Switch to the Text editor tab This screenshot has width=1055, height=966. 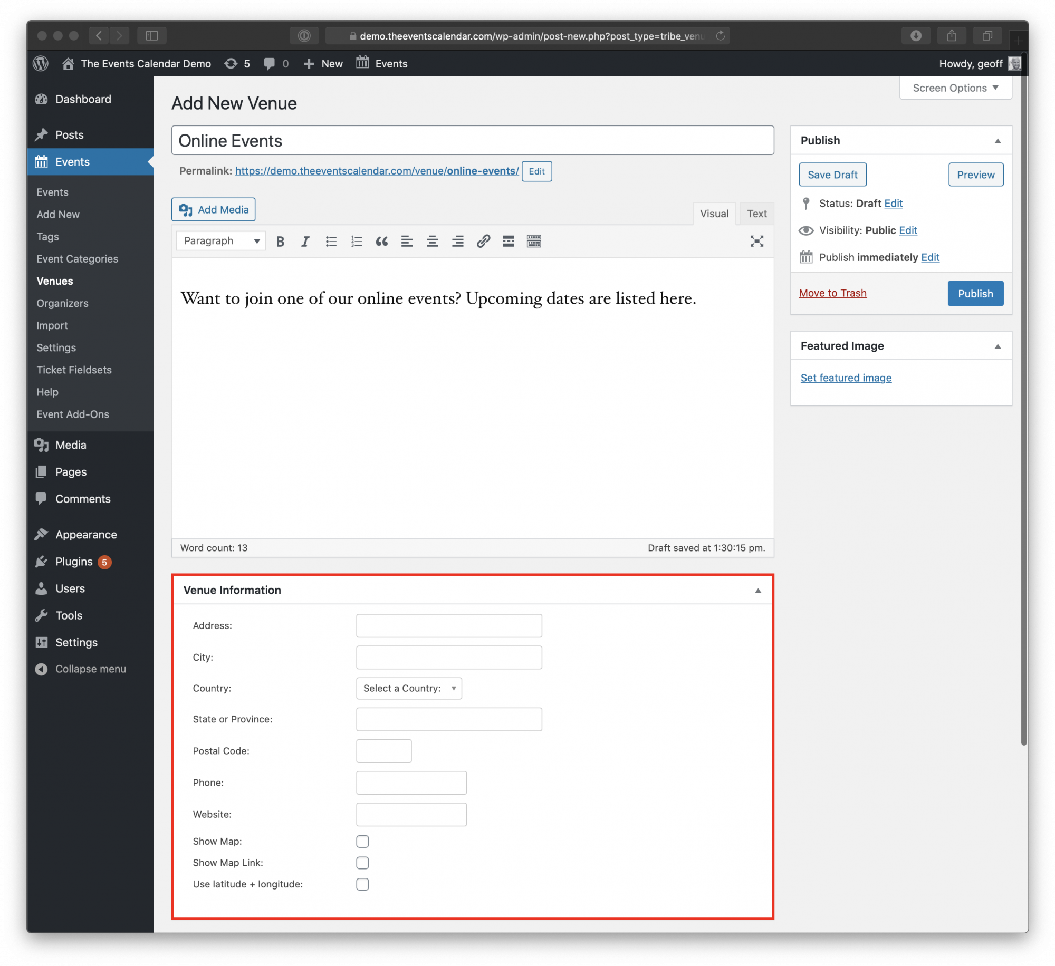click(x=756, y=214)
